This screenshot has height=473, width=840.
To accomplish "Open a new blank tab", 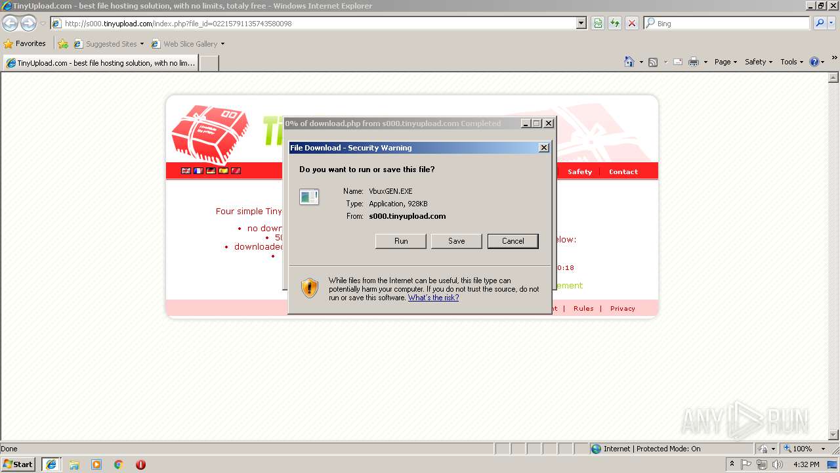I will tap(209, 63).
